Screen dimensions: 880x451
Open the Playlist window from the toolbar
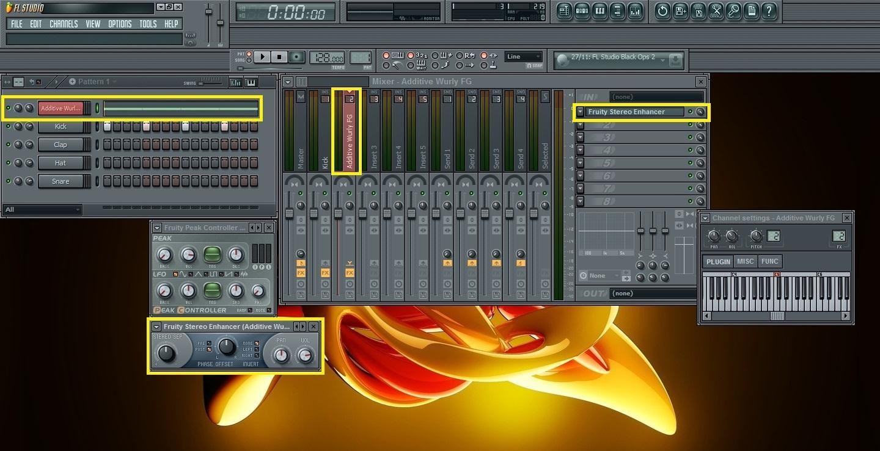coord(564,11)
